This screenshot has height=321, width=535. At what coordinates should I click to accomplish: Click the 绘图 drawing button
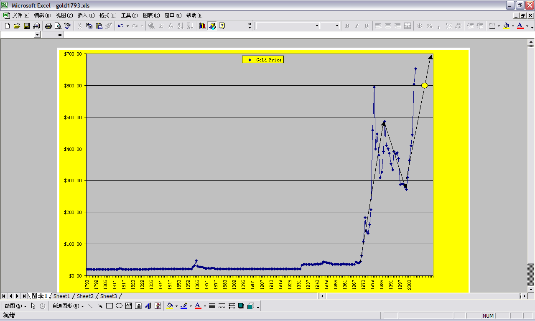(12, 306)
